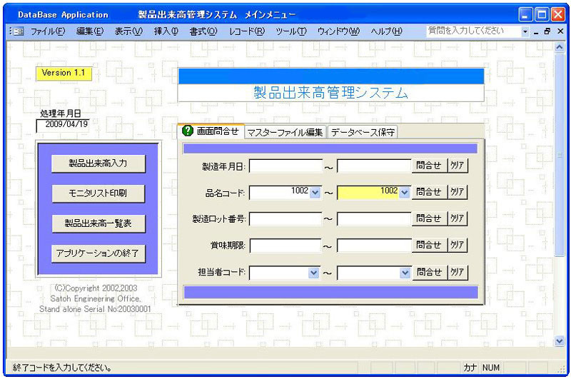Open the help question box dropdown arrow
Image resolution: width=571 pixels, height=379 pixels.
click(525, 31)
